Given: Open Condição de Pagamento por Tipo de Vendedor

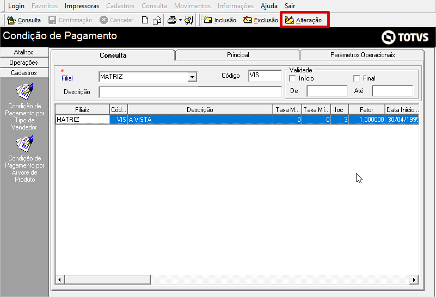Looking at the screenshot, I should 24,106.
